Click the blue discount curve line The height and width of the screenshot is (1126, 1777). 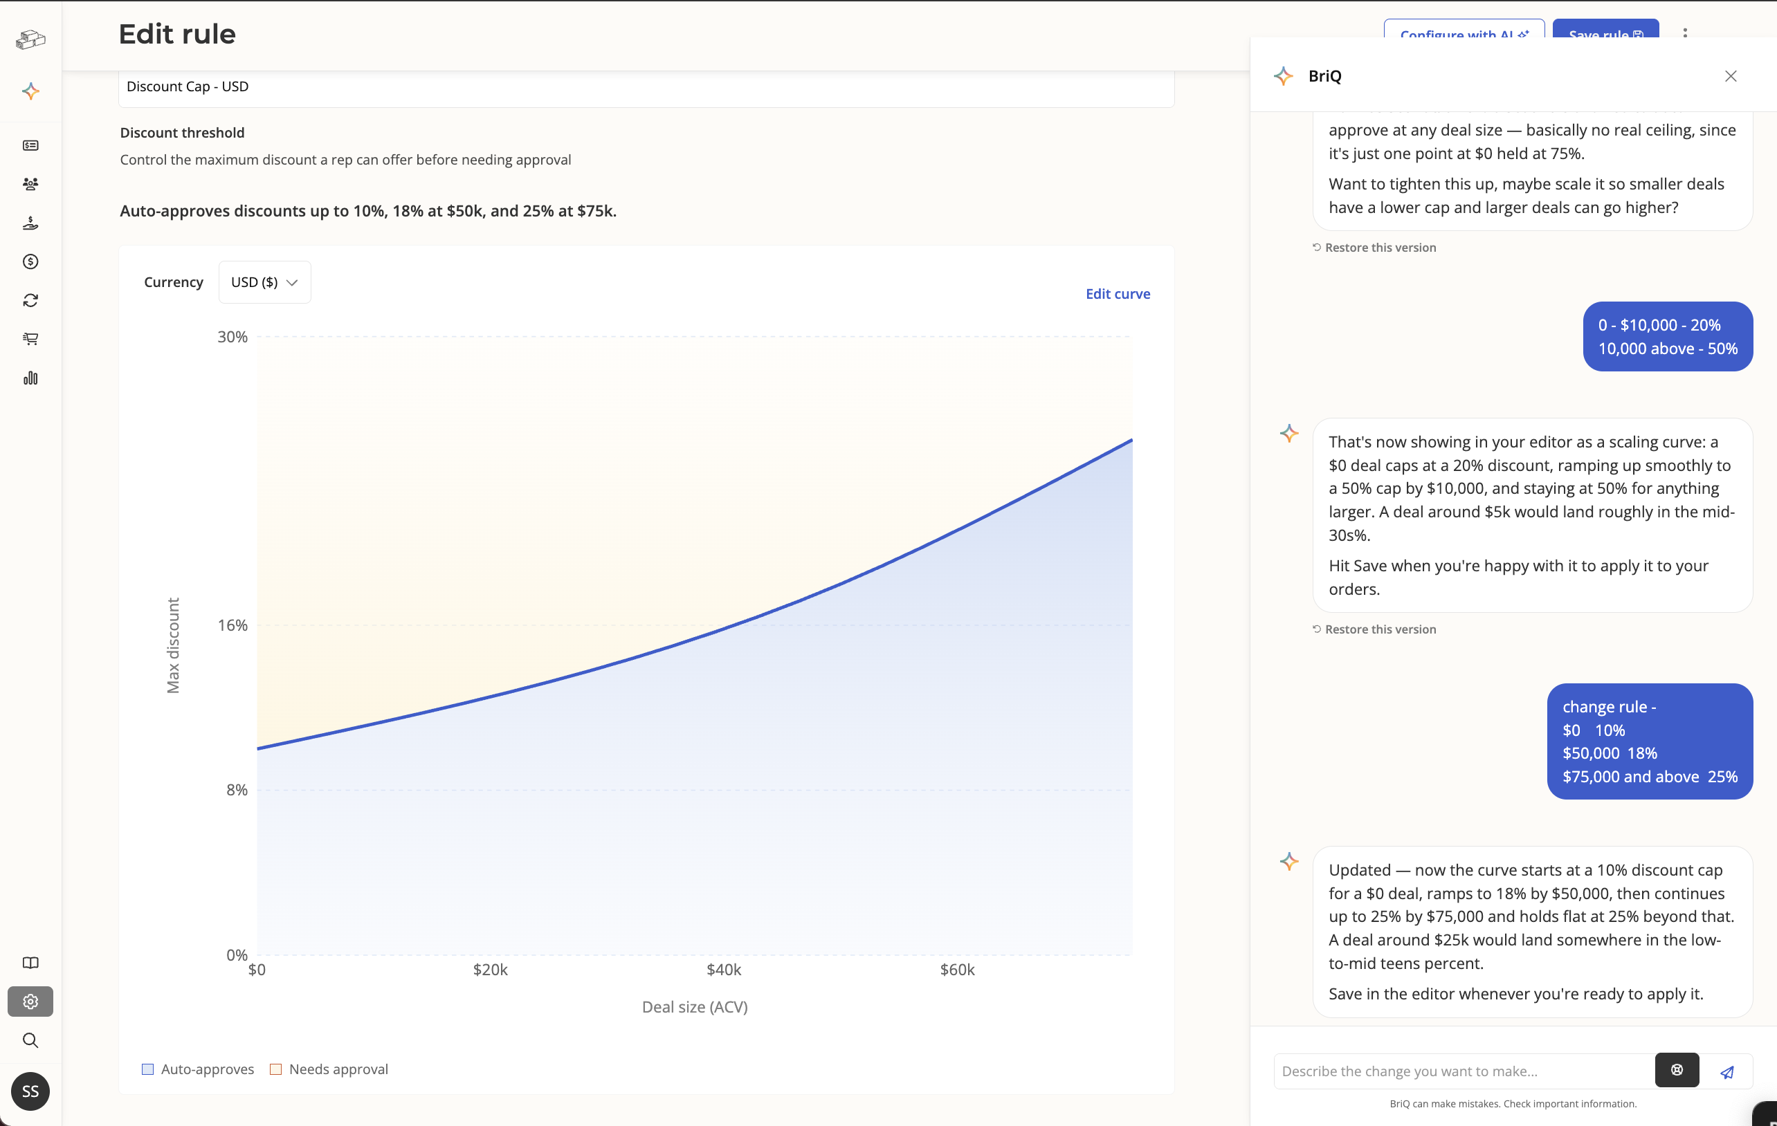723,627
